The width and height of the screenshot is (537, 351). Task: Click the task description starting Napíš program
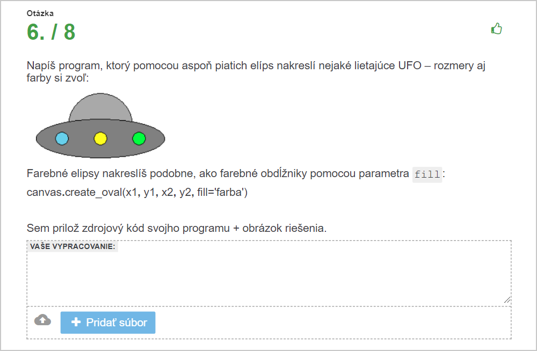tap(256, 71)
